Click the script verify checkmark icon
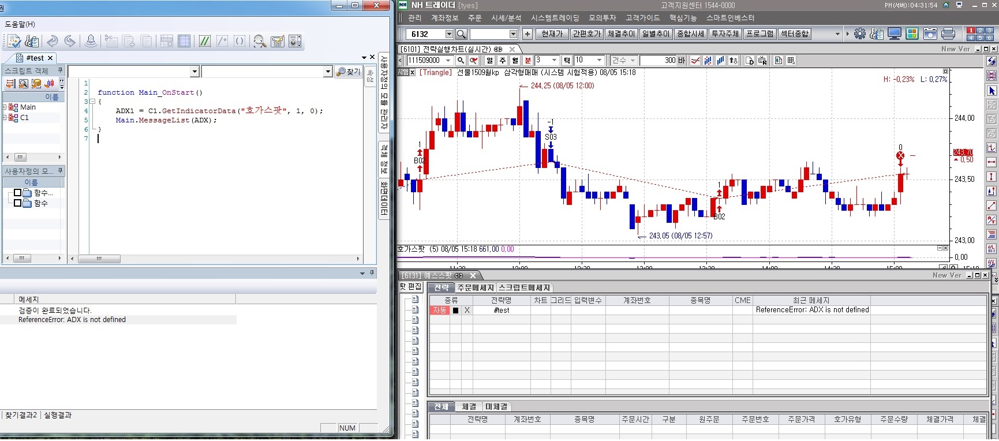The image size is (999, 441). 14,42
